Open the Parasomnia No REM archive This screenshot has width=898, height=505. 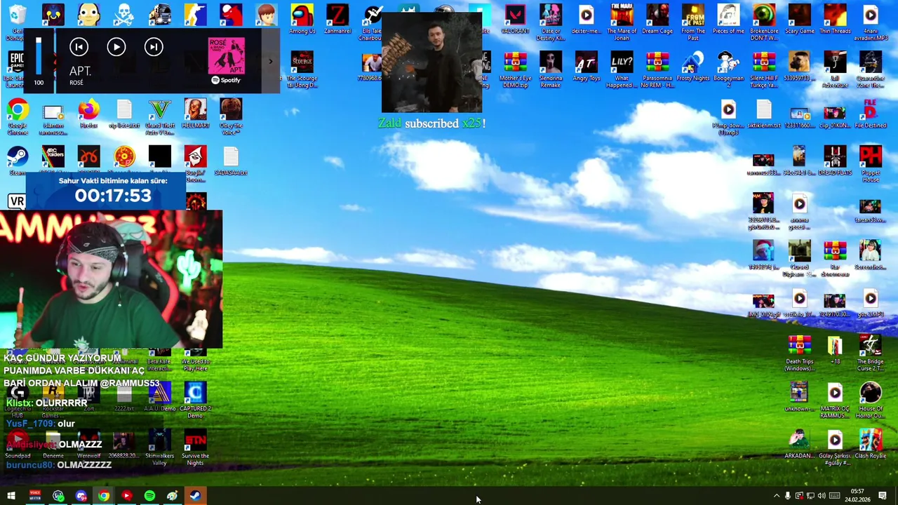[657, 70]
